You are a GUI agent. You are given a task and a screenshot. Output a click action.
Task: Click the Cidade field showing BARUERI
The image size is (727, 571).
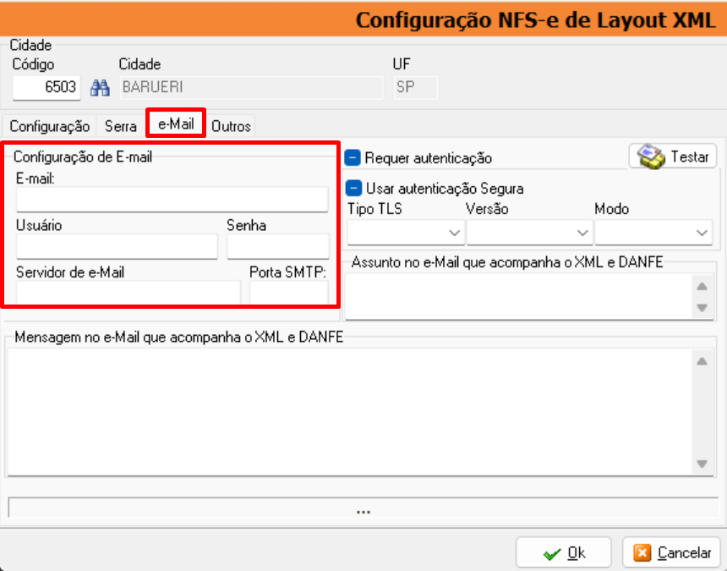pyautogui.click(x=251, y=87)
